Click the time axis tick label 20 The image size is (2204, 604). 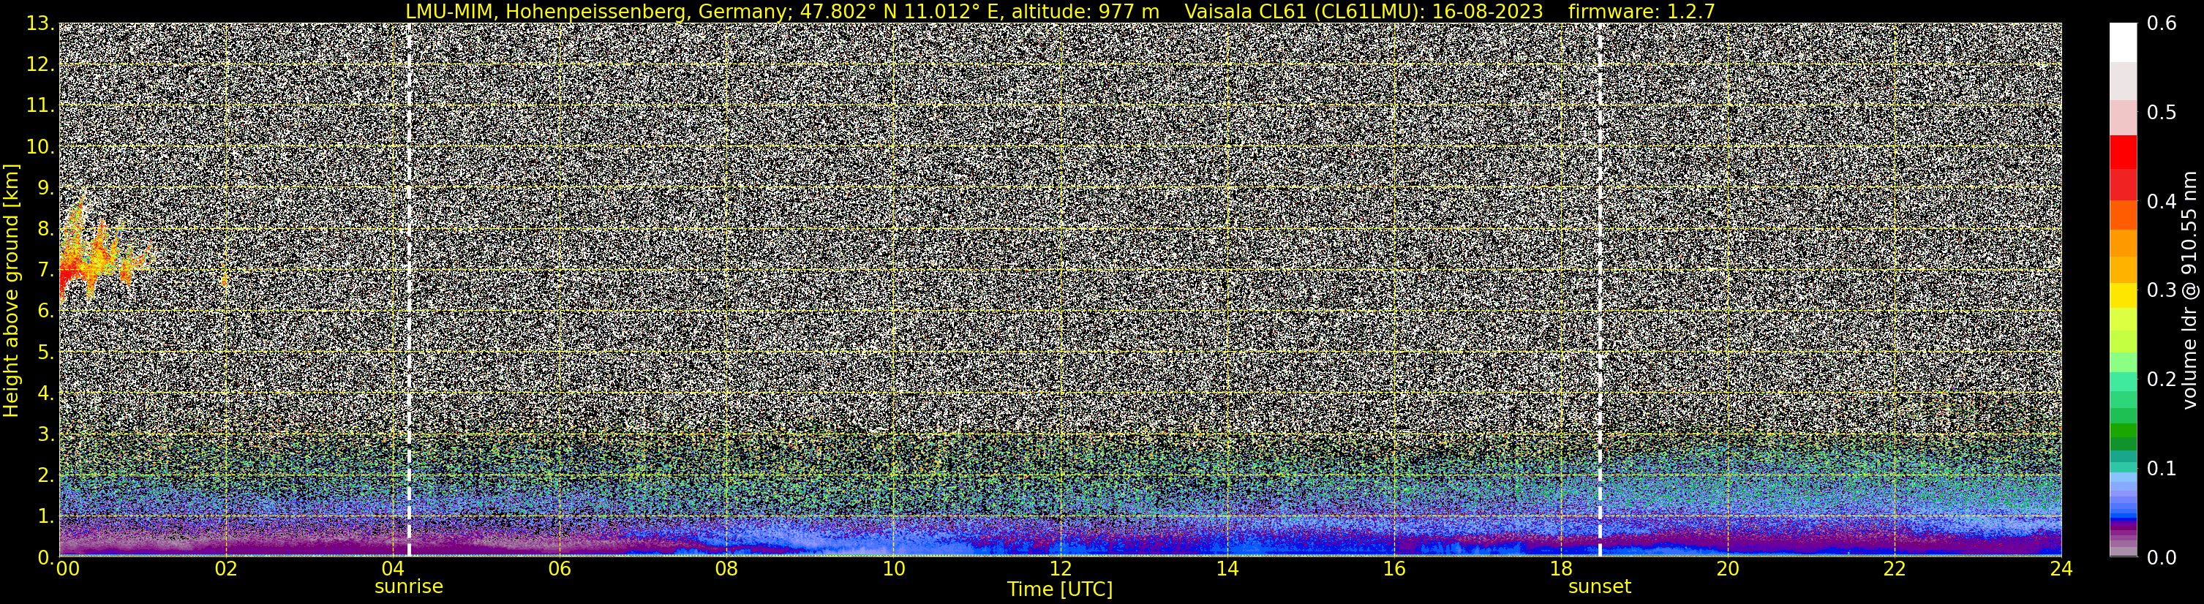(x=1728, y=570)
